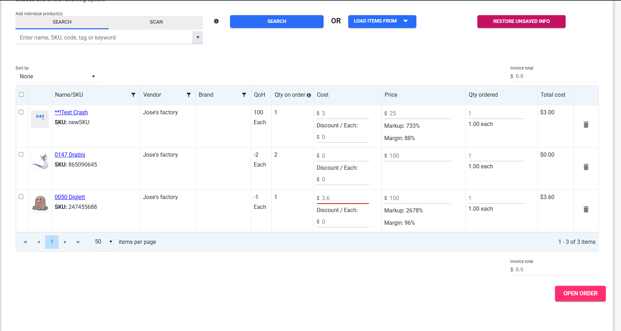Open the Load Items From dropdown
The image size is (621, 331).
click(x=382, y=21)
